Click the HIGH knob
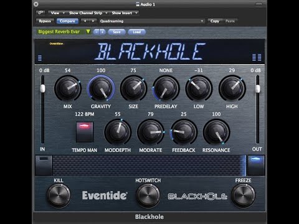 point(232,88)
